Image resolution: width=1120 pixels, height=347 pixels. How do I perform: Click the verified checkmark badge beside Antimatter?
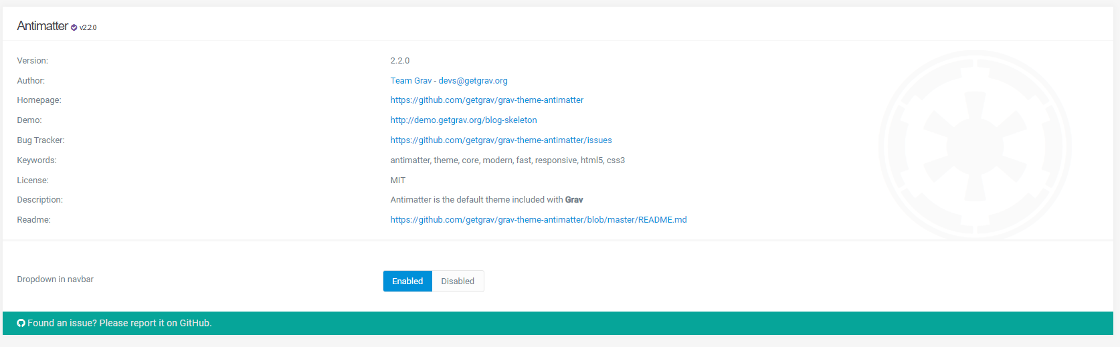(x=74, y=27)
